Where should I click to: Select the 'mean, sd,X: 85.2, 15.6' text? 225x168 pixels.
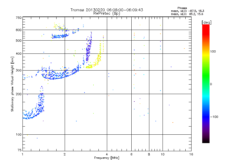tap(187, 14)
